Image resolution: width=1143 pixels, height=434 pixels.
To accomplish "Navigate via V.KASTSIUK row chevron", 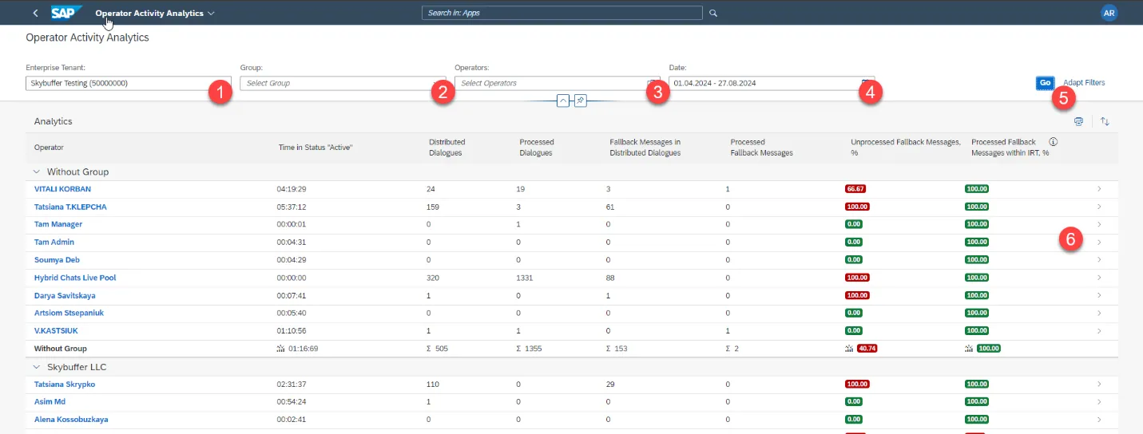I will click(1099, 330).
